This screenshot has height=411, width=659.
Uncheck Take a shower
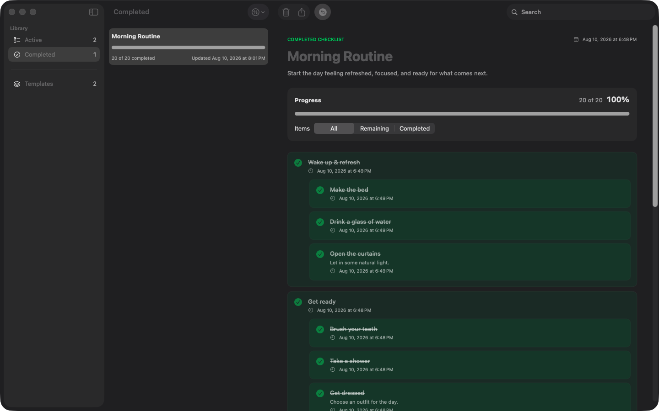pos(320,362)
